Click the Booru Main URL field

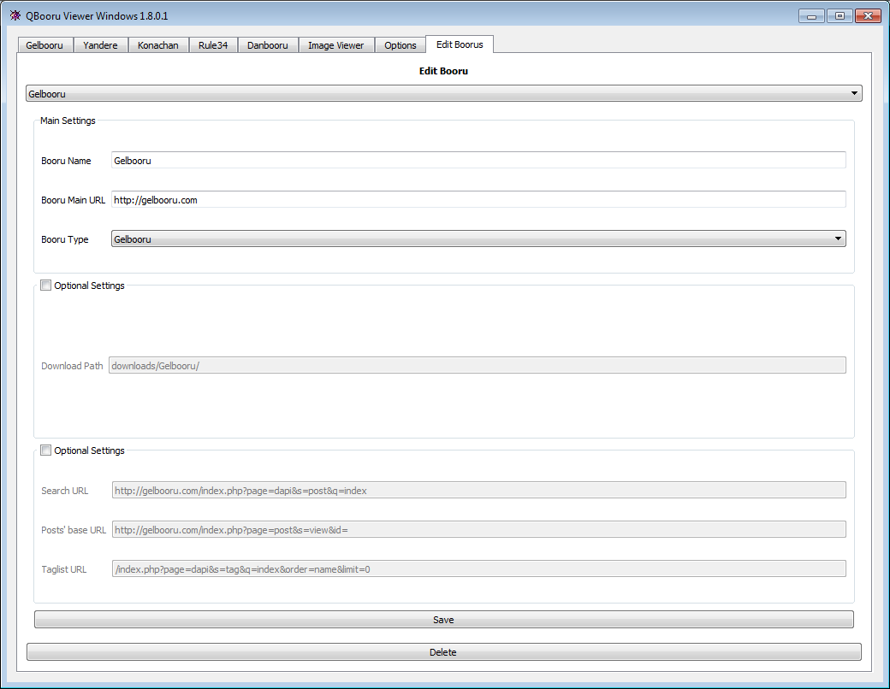(x=478, y=200)
